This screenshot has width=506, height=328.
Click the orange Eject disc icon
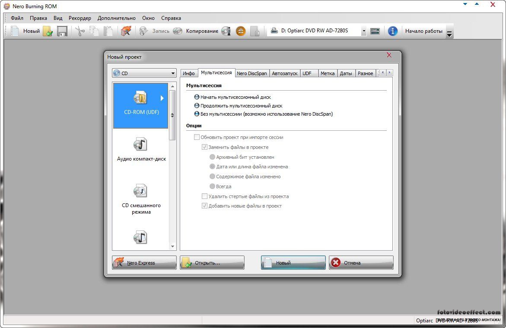tap(240, 31)
